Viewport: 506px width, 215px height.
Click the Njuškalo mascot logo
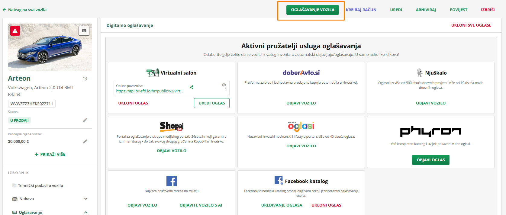coord(420,73)
